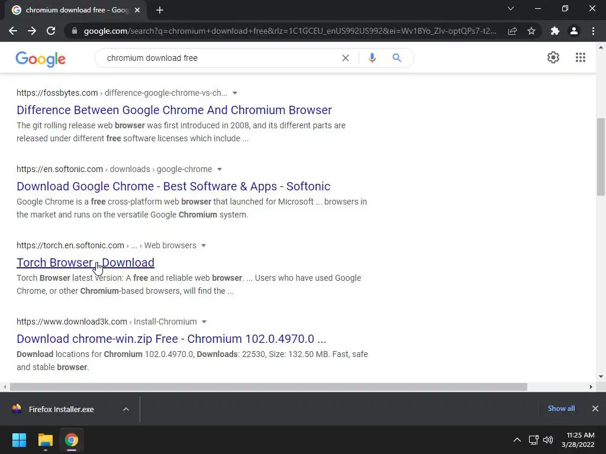This screenshot has width=606, height=454.
Task: Open the clock showing 11:25 AM
Action: coord(578,440)
